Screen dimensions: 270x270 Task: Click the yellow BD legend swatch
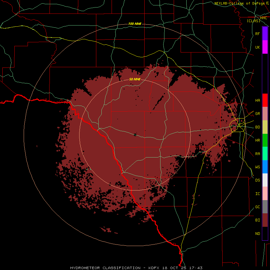265,127
